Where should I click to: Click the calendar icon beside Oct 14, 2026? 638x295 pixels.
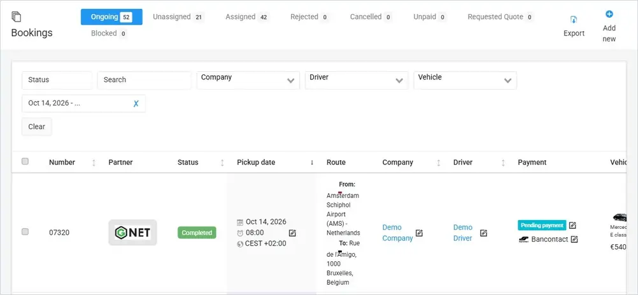(240, 223)
